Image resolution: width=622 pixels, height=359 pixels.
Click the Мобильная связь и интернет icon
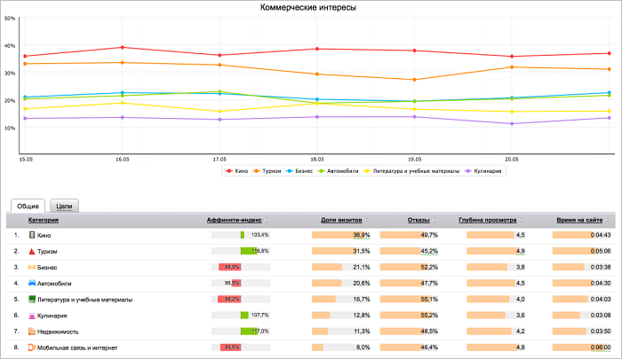[x=32, y=347]
